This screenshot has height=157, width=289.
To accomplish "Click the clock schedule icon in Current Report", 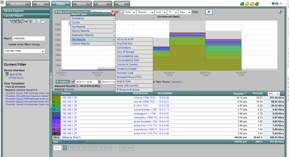I will [x=22, y=21].
